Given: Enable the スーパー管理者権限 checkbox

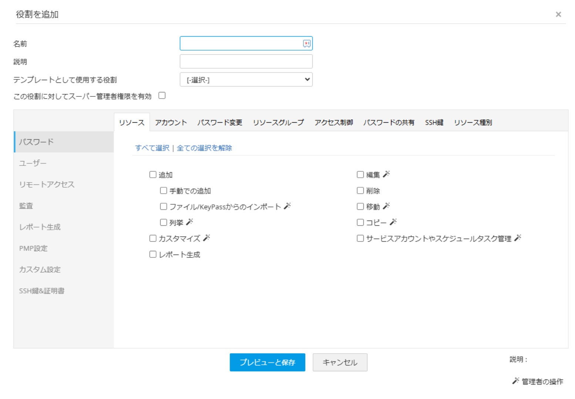Looking at the screenshot, I should coord(162,96).
